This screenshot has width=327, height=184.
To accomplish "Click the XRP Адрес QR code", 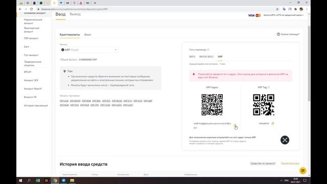I will [212, 105].
